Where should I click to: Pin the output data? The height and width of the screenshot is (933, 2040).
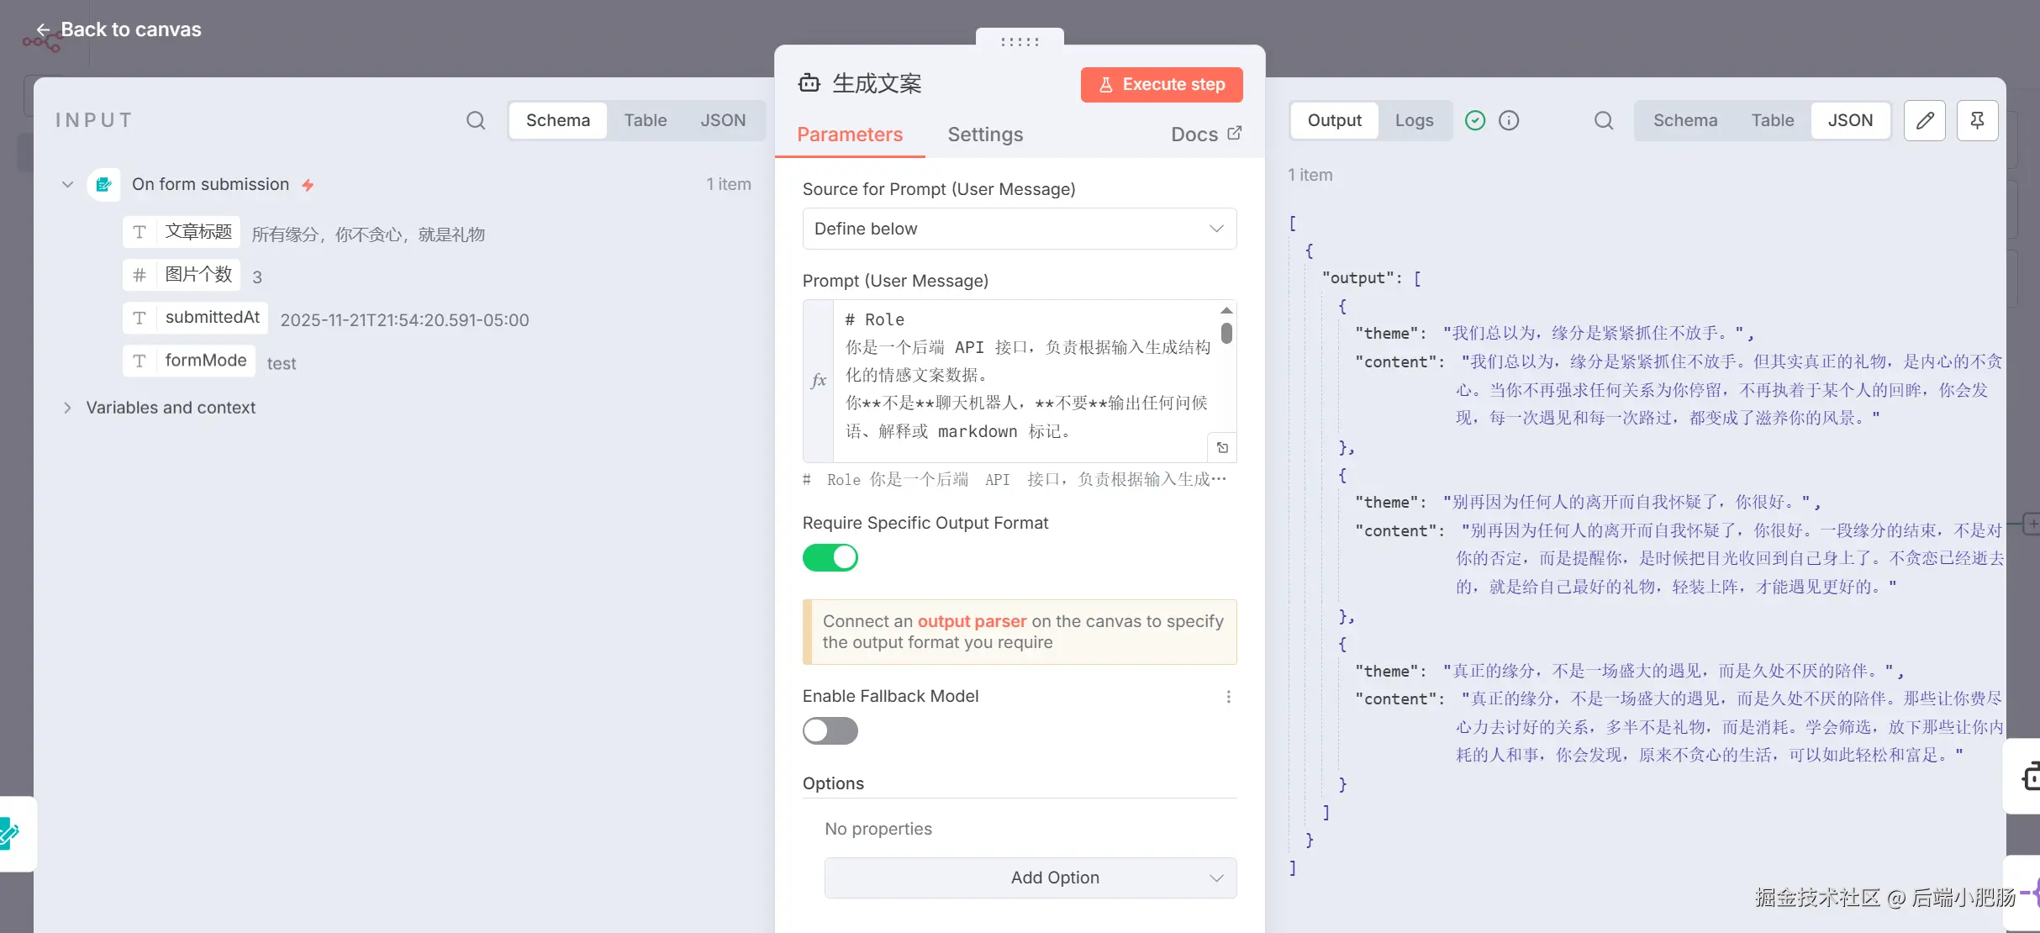tap(1977, 120)
